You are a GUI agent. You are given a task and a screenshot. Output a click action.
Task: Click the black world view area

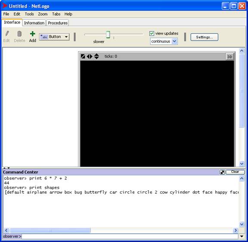[157, 114]
